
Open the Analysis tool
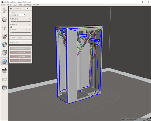(x=4, y=61)
